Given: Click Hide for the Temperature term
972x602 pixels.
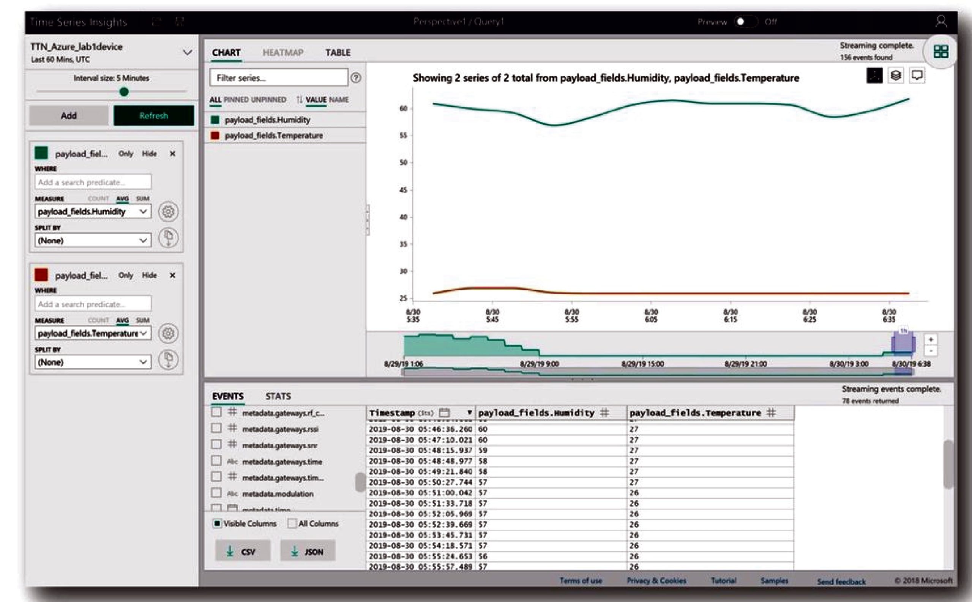Looking at the screenshot, I should point(149,276).
